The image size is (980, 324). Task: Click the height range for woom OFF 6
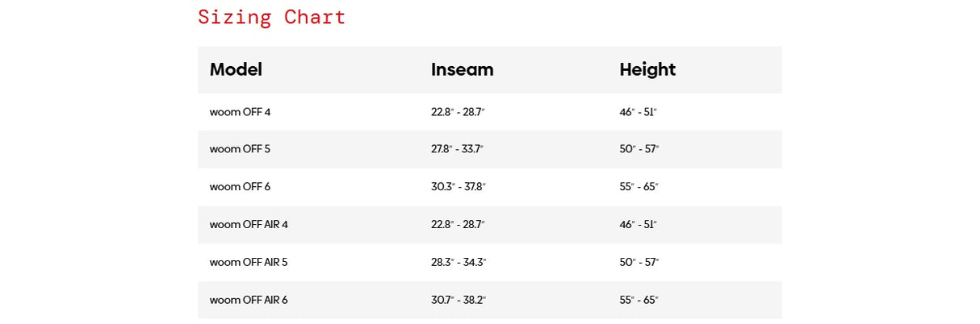(639, 187)
